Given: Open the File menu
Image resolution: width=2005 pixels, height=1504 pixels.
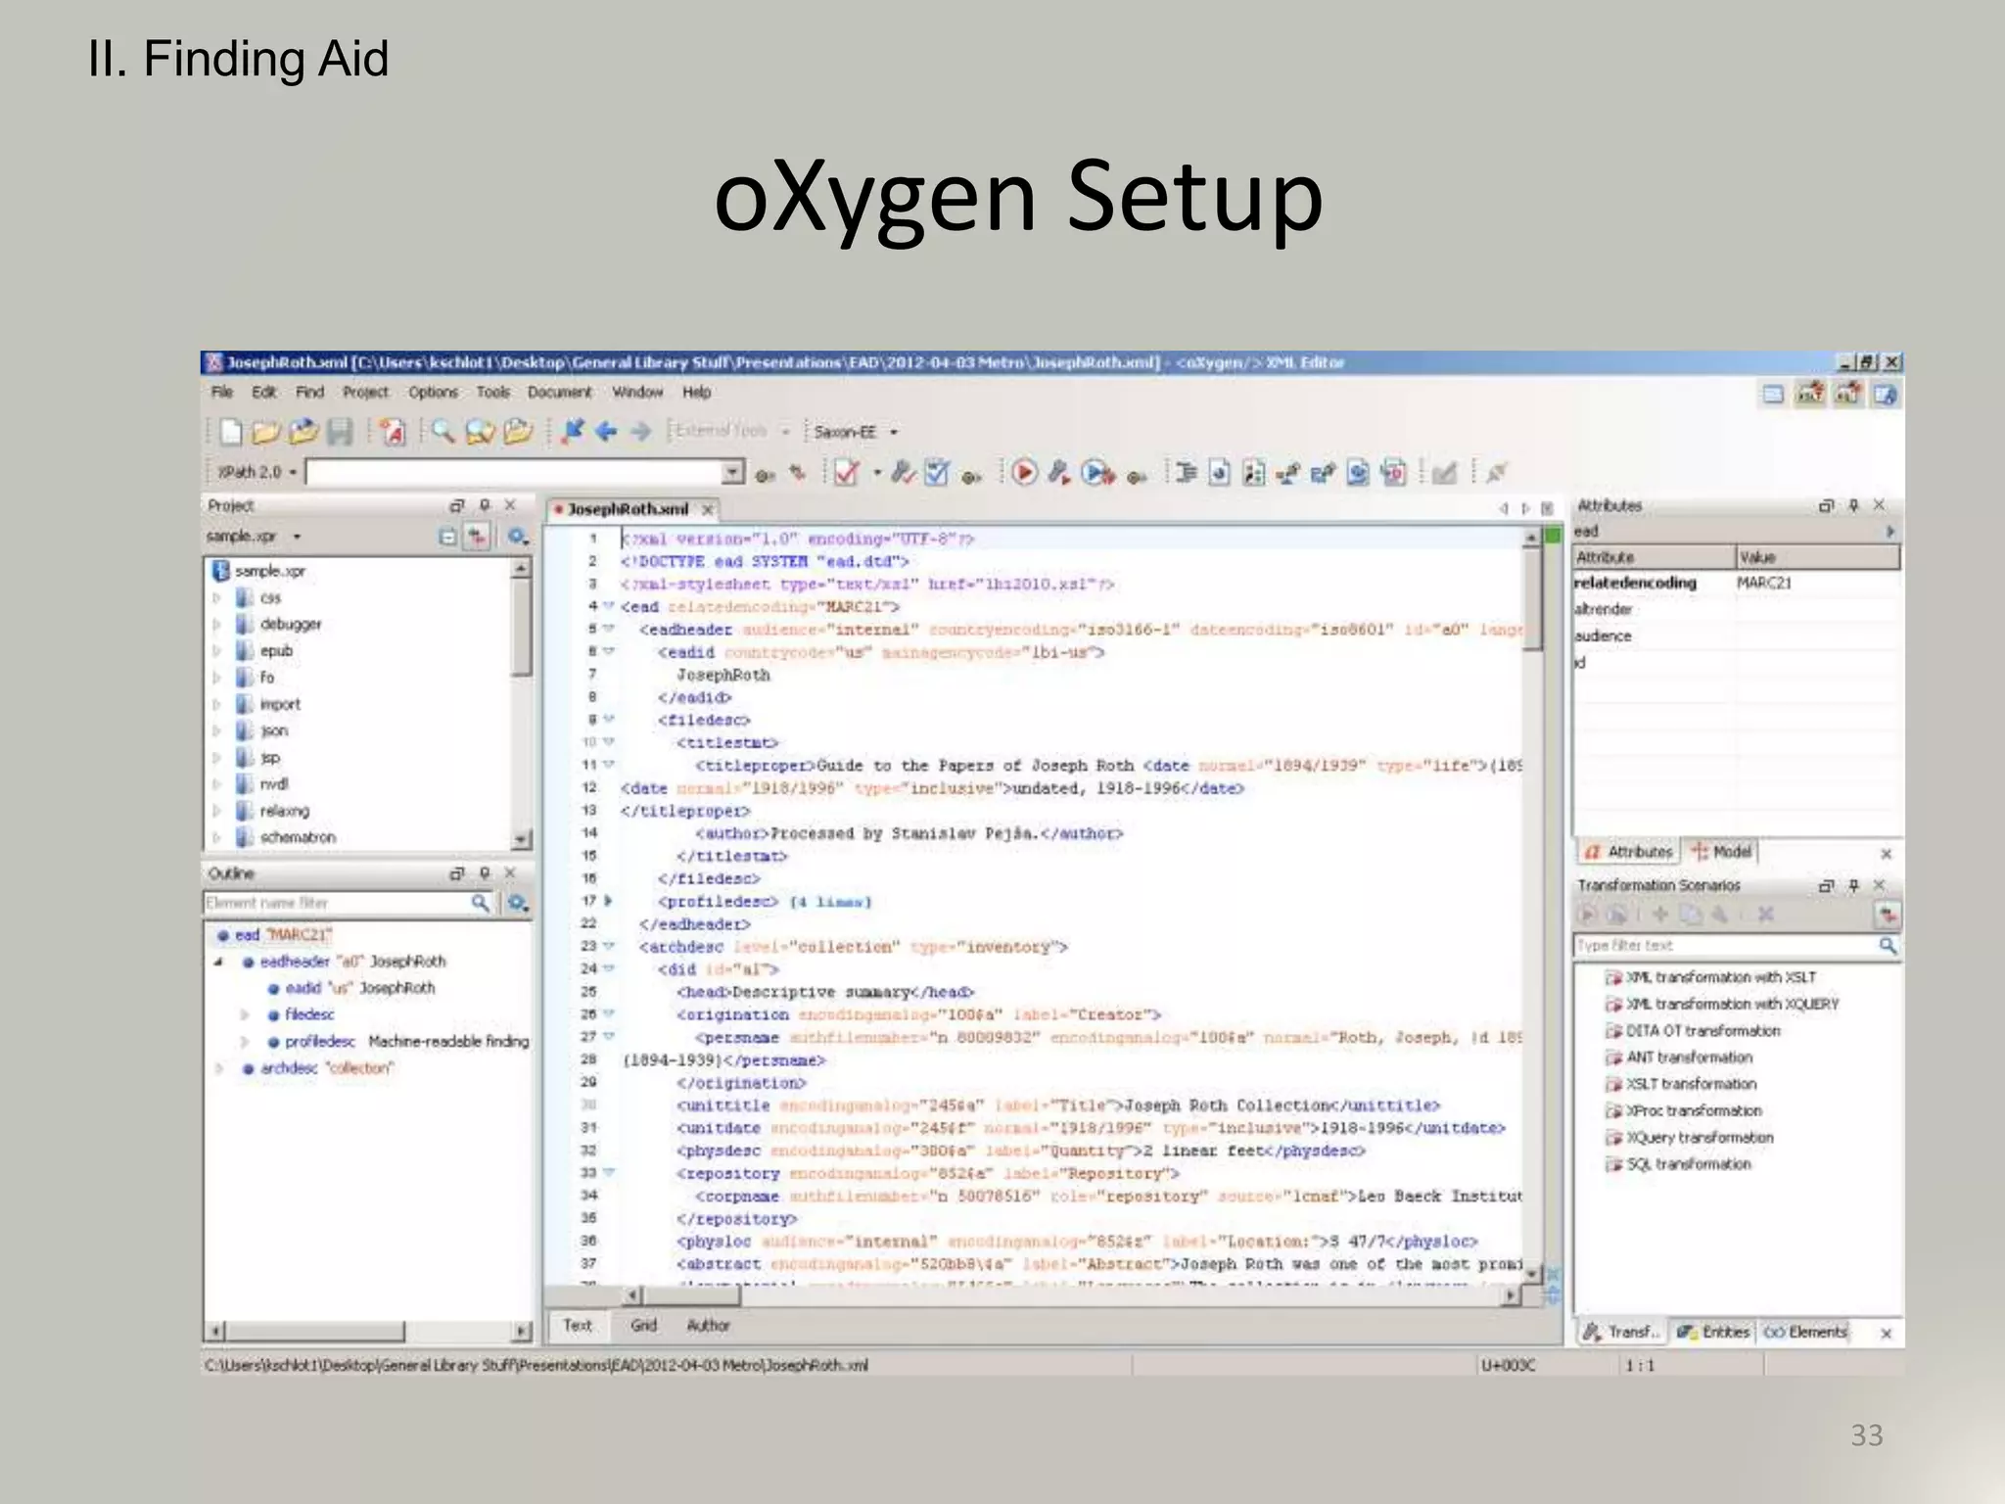Looking at the screenshot, I should pos(222,392).
